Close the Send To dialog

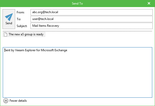pos(149,3)
